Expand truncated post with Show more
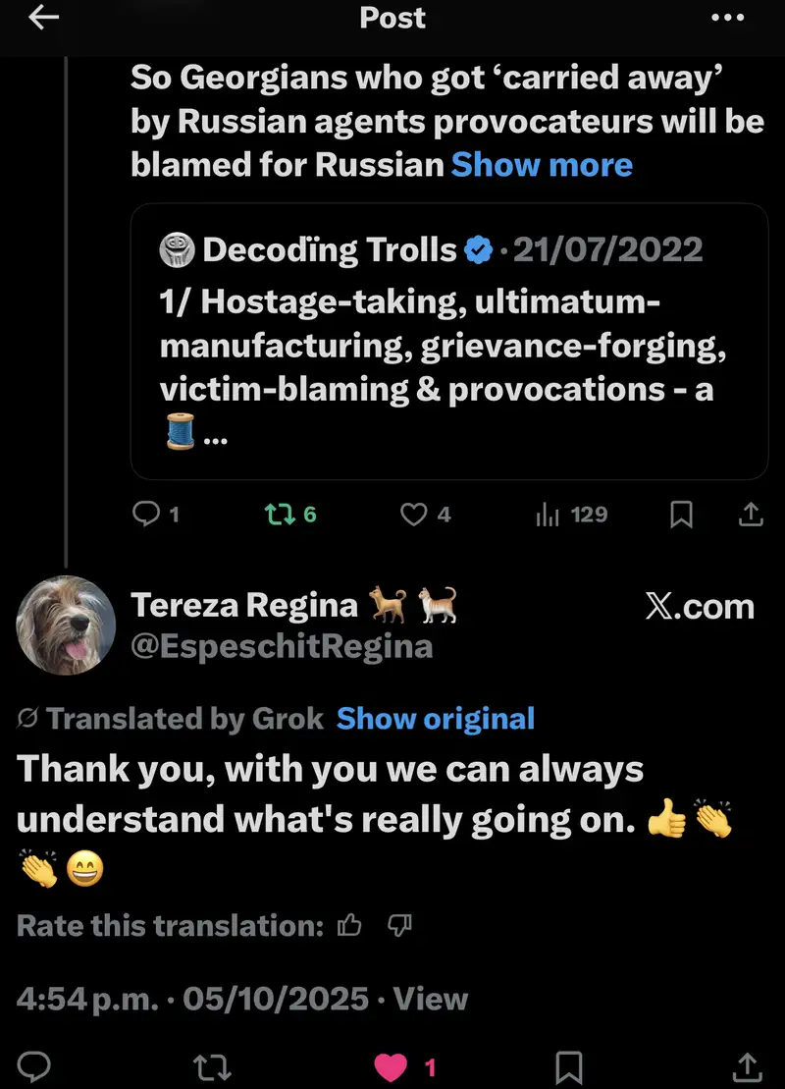Screen dimensions: 785x1089 [542, 164]
